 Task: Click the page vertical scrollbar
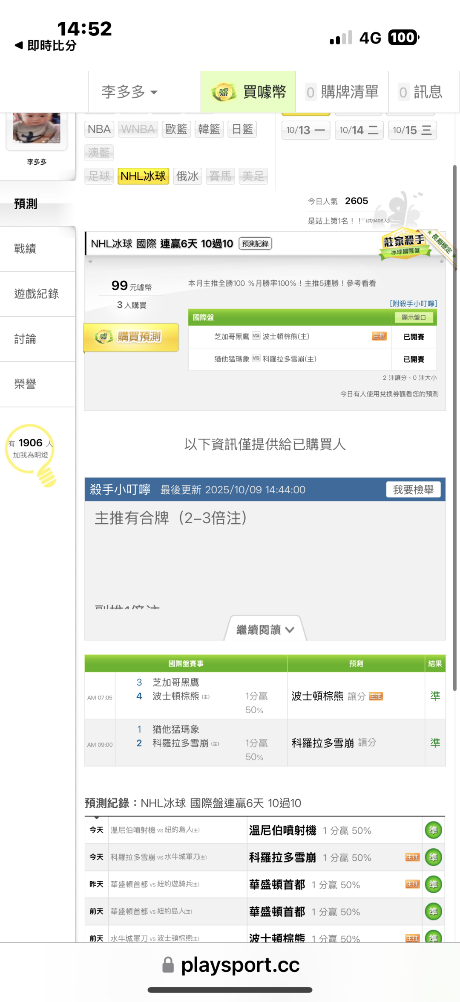point(454,427)
